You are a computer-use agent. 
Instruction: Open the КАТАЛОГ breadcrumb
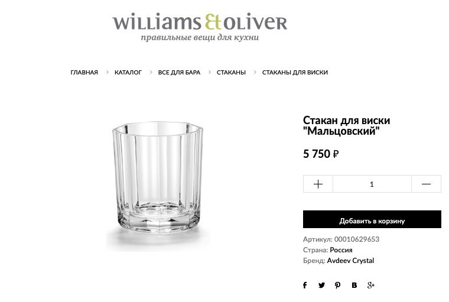[x=128, y=73]
